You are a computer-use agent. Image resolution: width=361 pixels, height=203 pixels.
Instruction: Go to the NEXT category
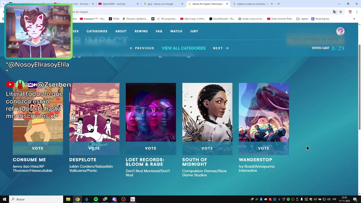pyautogui.click(x=221, y=48)
